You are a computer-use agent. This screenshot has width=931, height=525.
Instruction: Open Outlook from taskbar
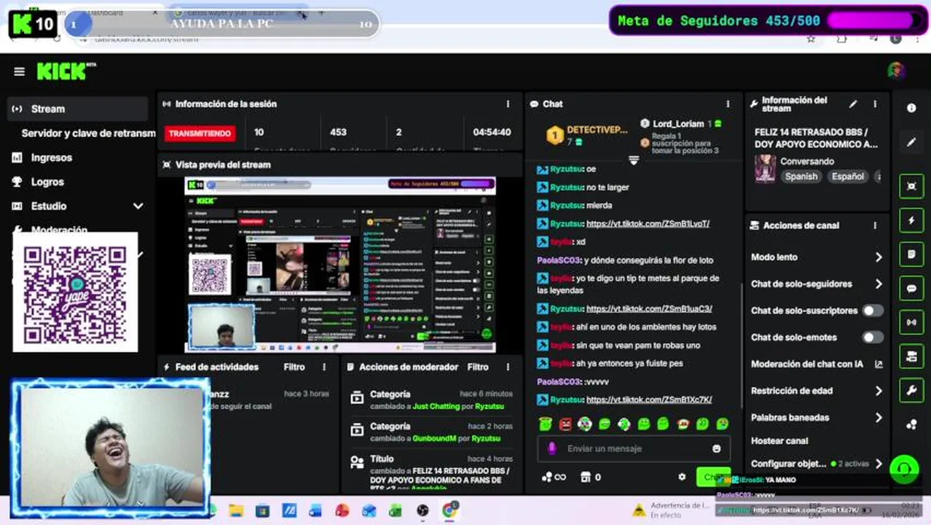[x=369, y=511]
